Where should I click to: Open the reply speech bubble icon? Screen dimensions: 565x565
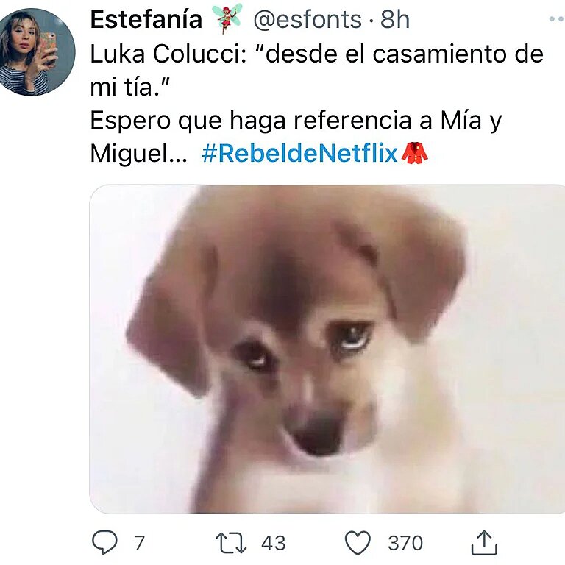coord(104,542)
